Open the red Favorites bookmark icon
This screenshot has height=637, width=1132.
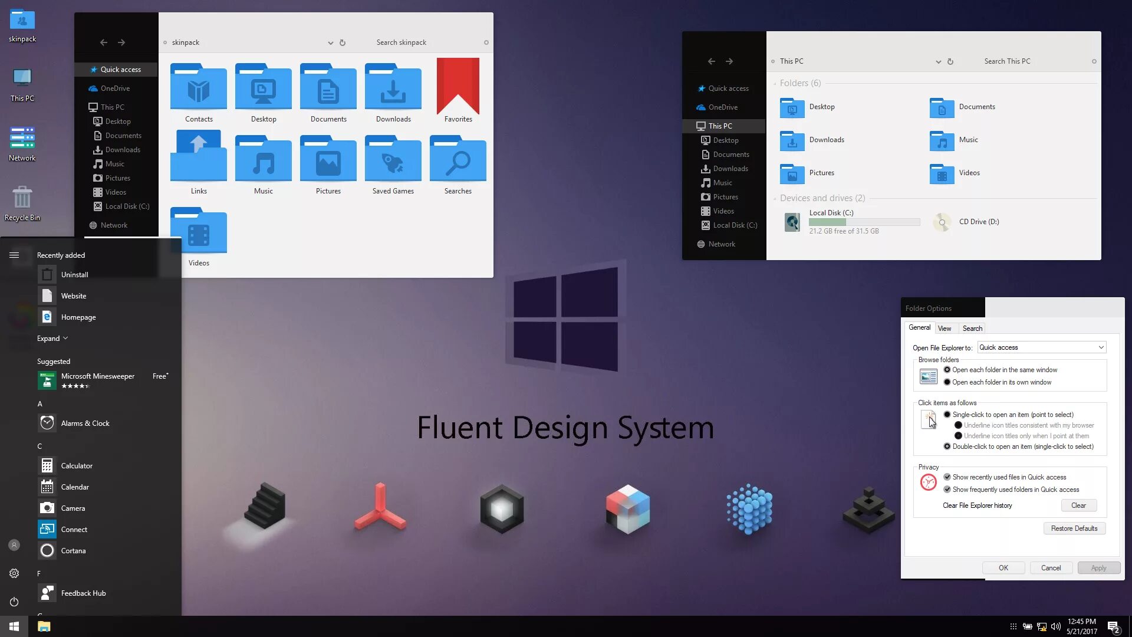coord(458,86)
